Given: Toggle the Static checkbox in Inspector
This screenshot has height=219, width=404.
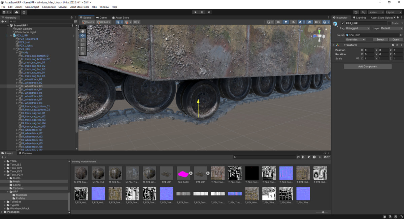Looking at the screenshot, I should point(389,23).
